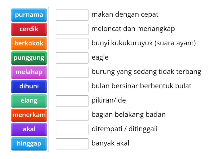Click the light blue hinggap tile
The width and height of the screenshot is (212, 159).
pyautogui.click(x=29, y=144)
